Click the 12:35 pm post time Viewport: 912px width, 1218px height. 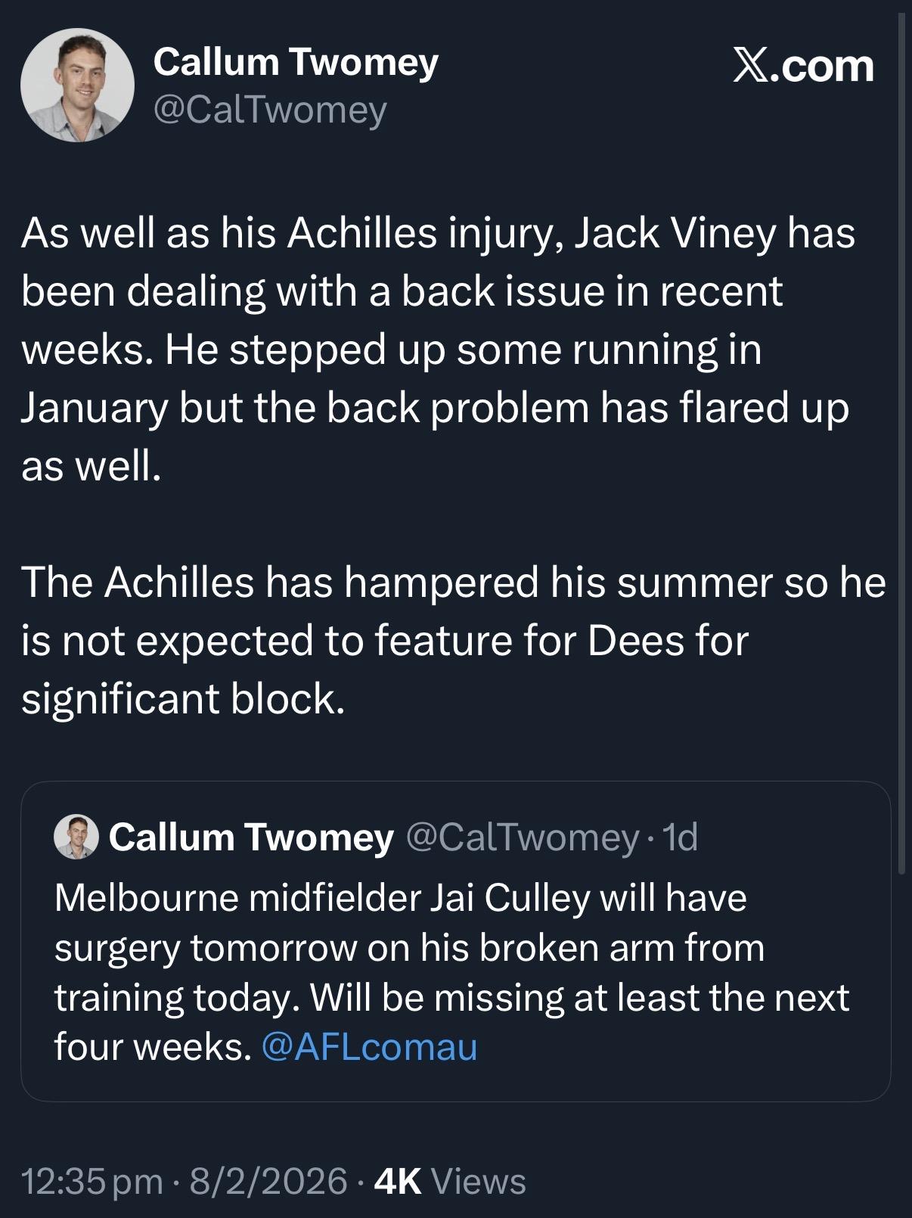click(x=92, y=1181)
